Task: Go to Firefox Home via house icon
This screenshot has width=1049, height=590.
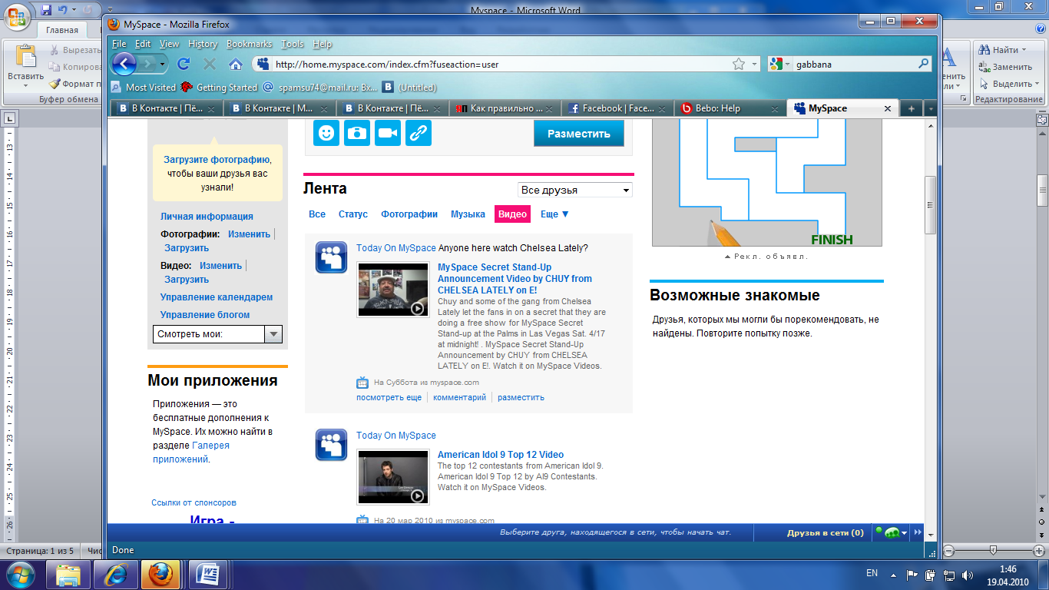Action: pos(237,65)
